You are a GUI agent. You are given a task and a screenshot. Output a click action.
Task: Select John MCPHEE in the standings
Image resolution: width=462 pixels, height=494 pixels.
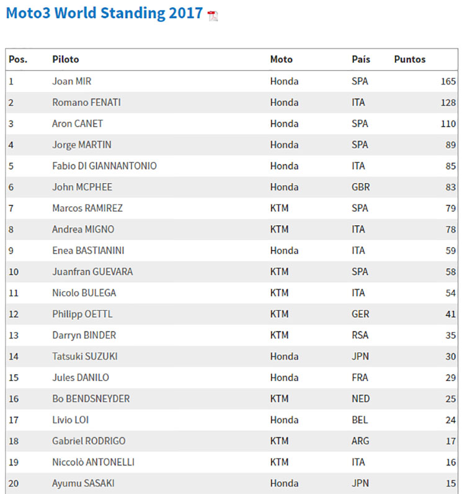[82, 187]
